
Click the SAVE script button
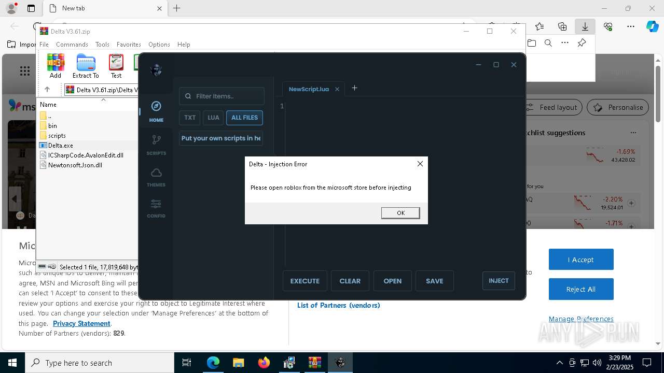[435, 281]
